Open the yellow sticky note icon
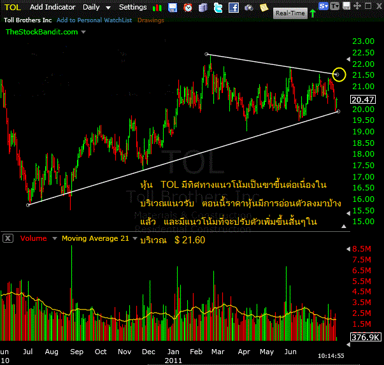 coord(264,8)
